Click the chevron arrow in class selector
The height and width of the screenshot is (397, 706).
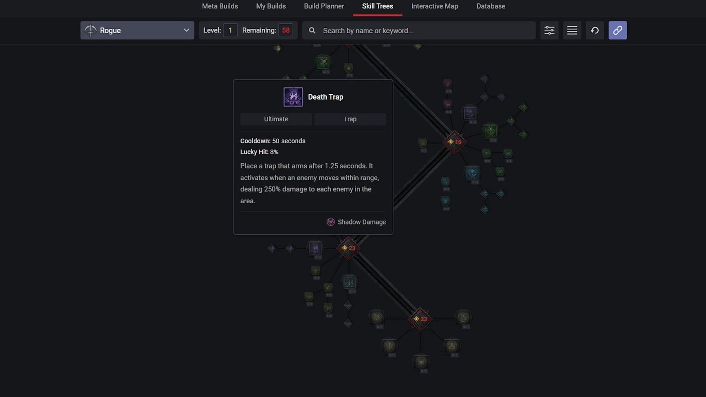click(x=186, y=30)
